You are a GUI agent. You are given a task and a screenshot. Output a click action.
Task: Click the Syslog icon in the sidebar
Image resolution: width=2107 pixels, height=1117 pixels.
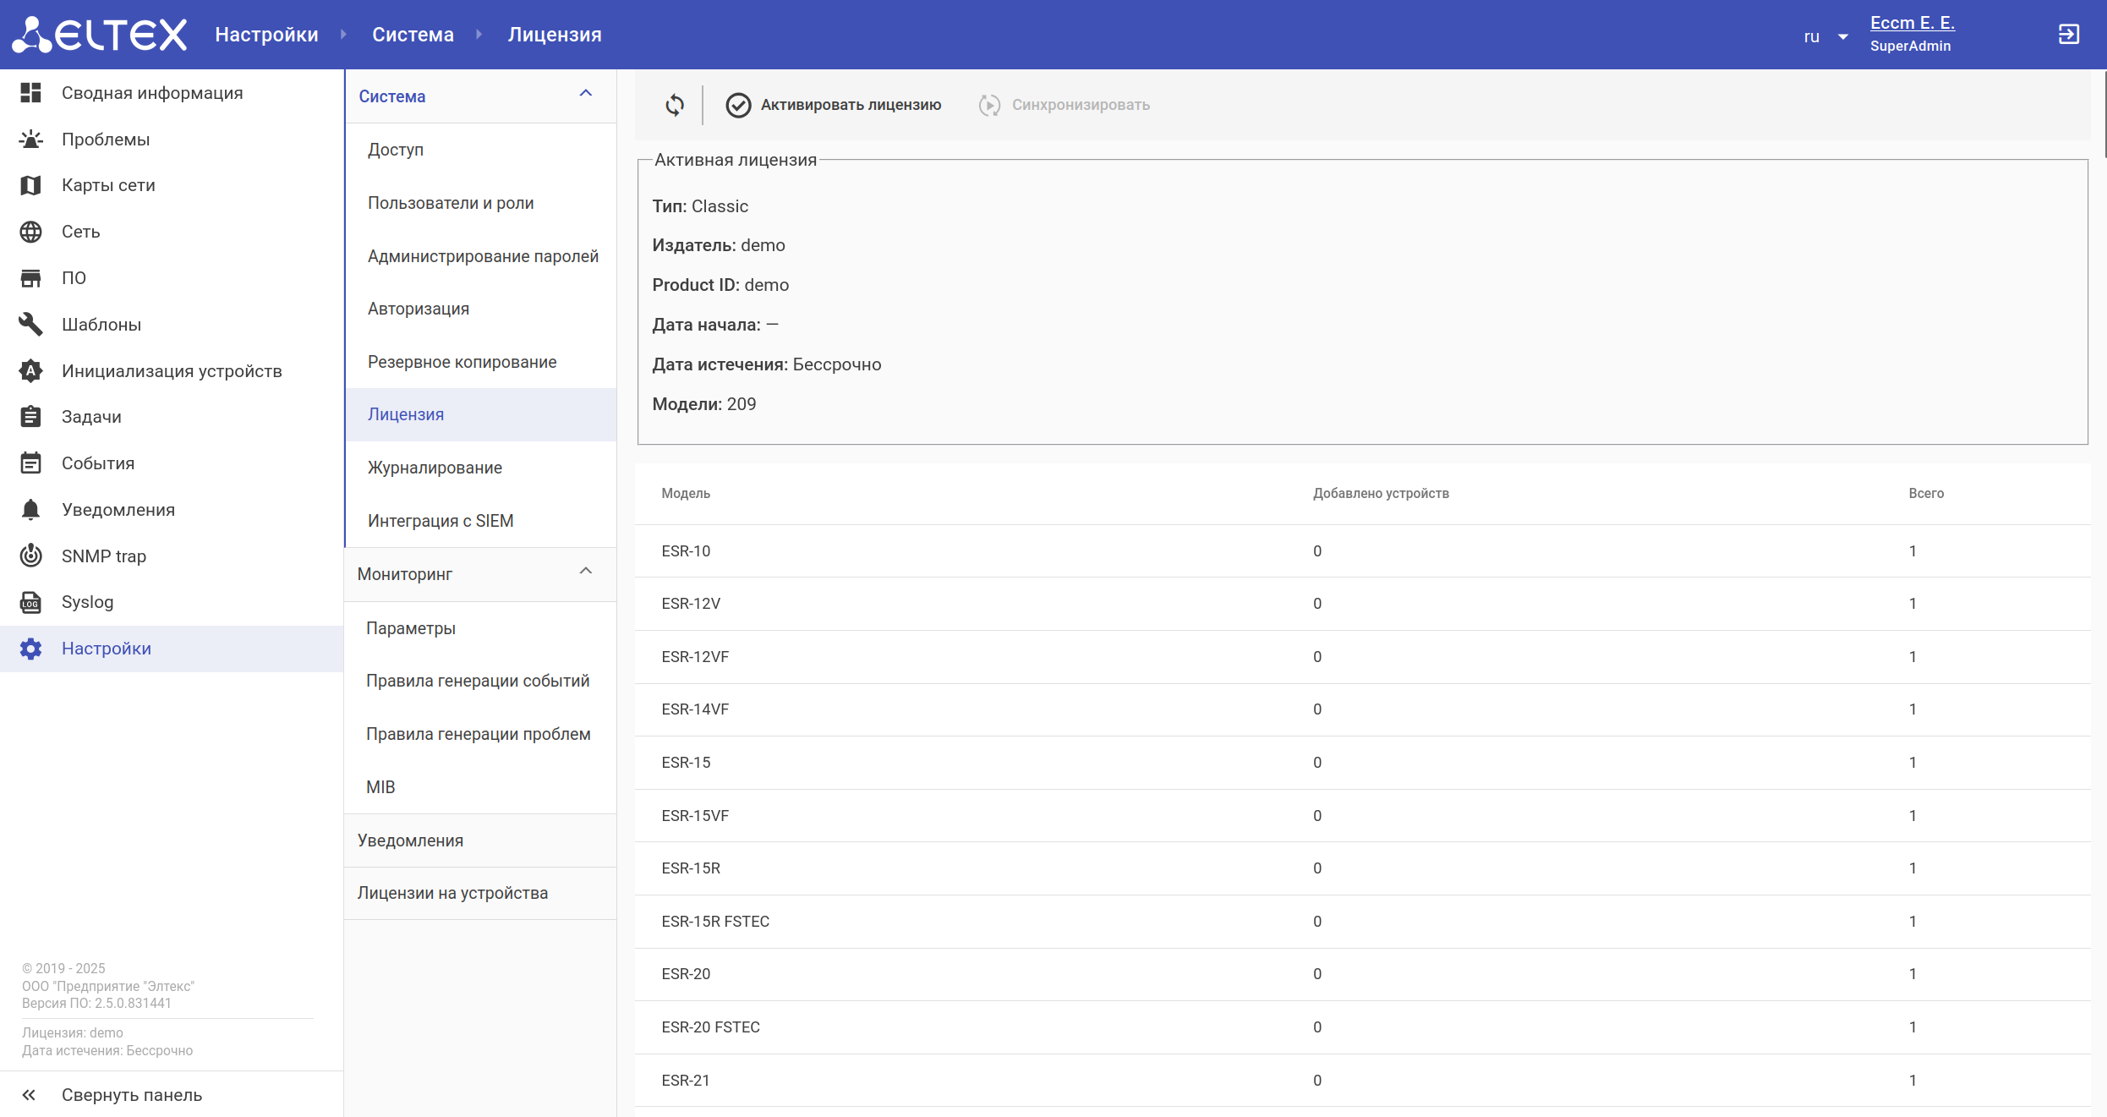(x=31, y=602)
